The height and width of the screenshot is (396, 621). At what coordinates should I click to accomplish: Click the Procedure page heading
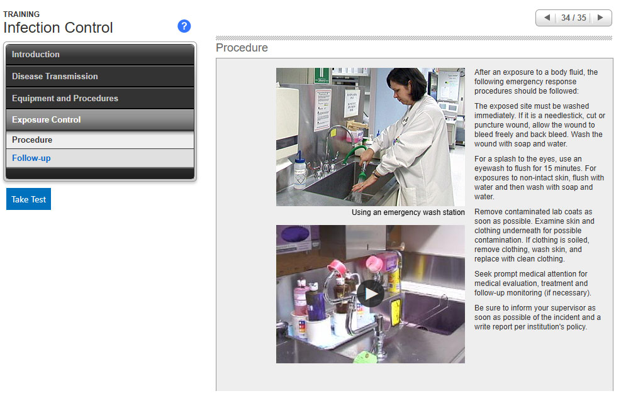[x=242, y=48]
